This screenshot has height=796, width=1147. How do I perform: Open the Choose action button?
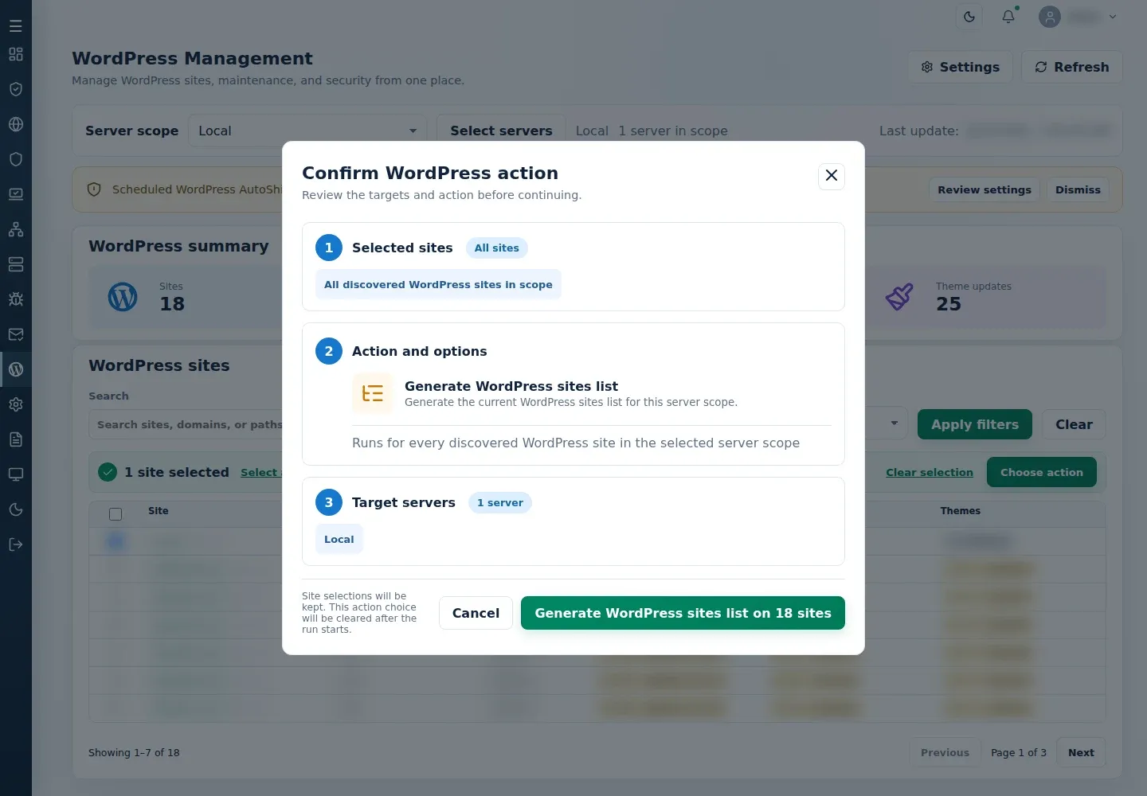[x=1042, y=472]
